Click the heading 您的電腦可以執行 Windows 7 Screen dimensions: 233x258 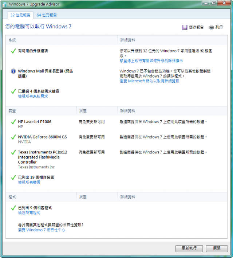(38, 27)
